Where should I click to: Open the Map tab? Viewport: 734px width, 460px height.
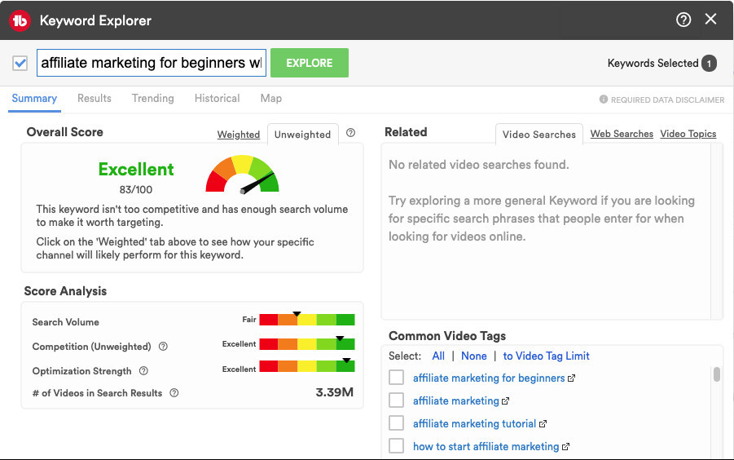(x=271, y=99)
